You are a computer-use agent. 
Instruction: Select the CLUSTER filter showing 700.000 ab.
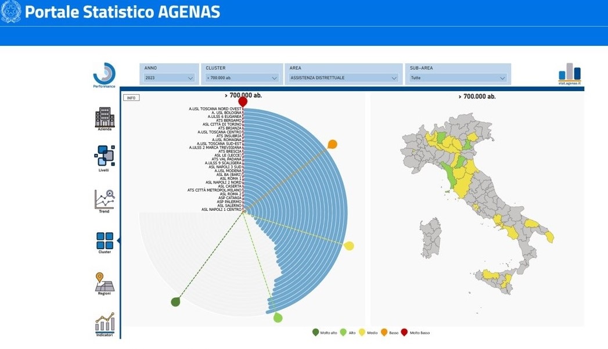tap(242, 77)
